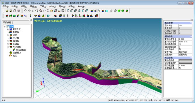The width and height of the screenshot is (195, 103).
Task: Click the 面边框颜色 gray color swatch
Action: click(185, 60)
